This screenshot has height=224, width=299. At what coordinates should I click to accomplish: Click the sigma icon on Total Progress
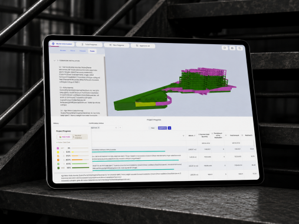click(x=83, y=44)
